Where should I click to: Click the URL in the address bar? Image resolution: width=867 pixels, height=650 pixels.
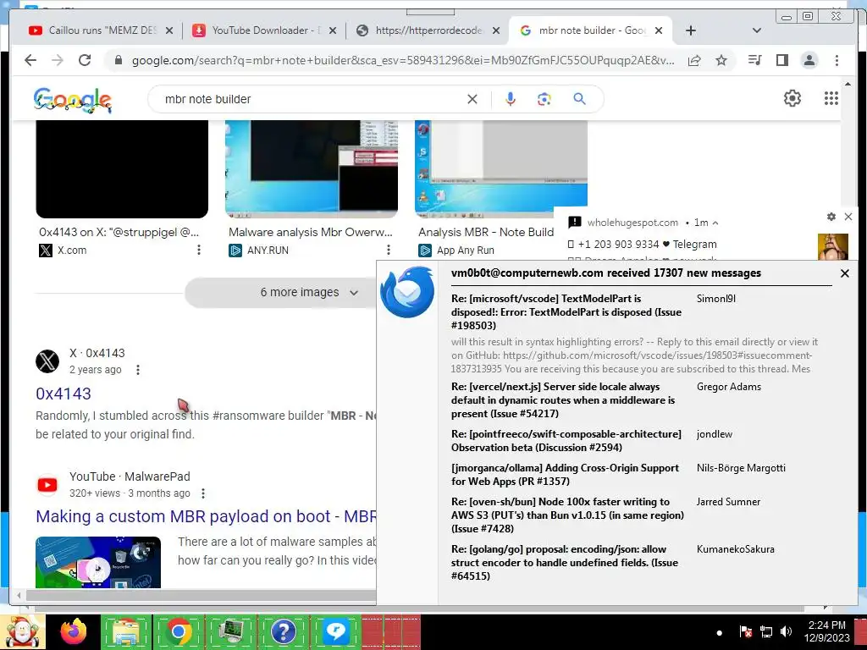point(402,60)
